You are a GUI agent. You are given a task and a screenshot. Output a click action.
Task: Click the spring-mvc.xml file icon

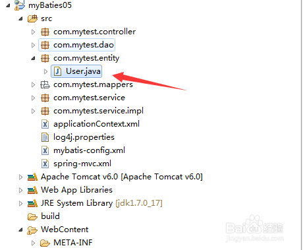tap(45, 164)
